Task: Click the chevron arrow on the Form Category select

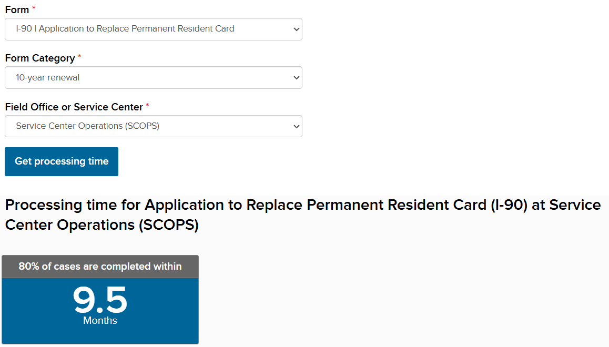Action: 296,78
